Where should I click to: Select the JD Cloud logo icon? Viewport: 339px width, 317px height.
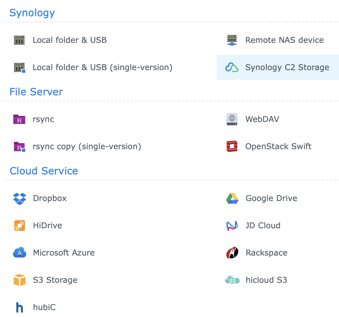tap(232, 226)
